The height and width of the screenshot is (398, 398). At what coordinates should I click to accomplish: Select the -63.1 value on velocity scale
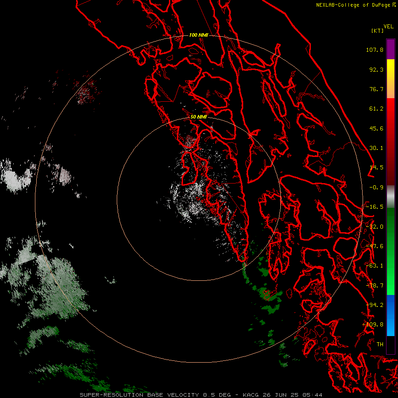click(x=375, y=266)
